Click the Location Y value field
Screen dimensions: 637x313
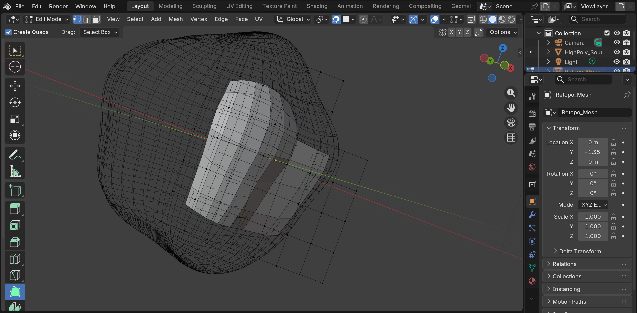point(593,152)
